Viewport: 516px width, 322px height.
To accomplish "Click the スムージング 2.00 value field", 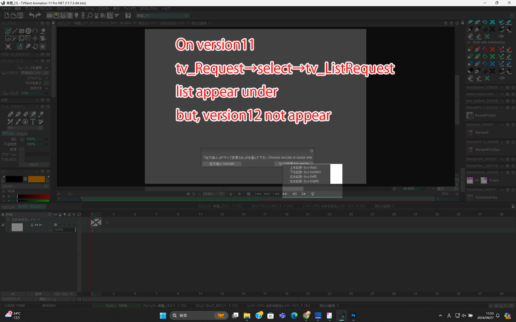I will tap(32, 93).
